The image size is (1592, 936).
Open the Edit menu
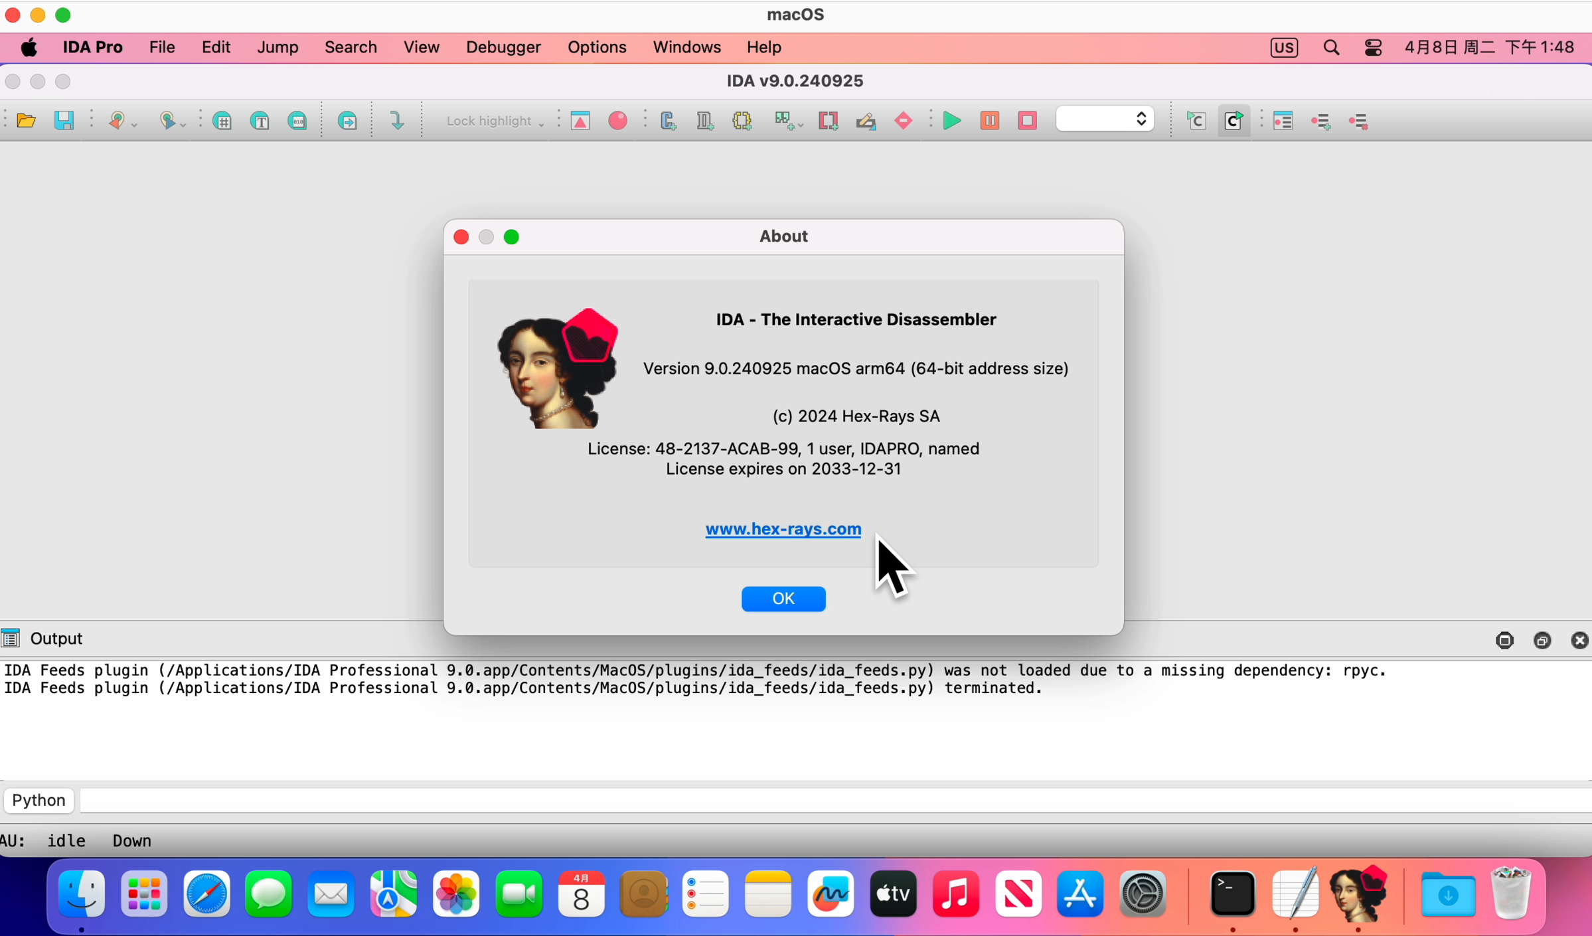(x=216, y=47)
